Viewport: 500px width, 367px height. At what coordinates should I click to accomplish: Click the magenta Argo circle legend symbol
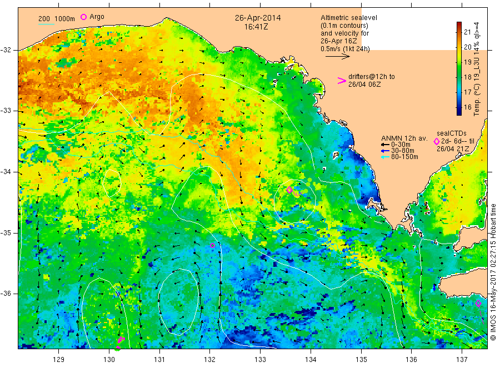pos(83,17)
